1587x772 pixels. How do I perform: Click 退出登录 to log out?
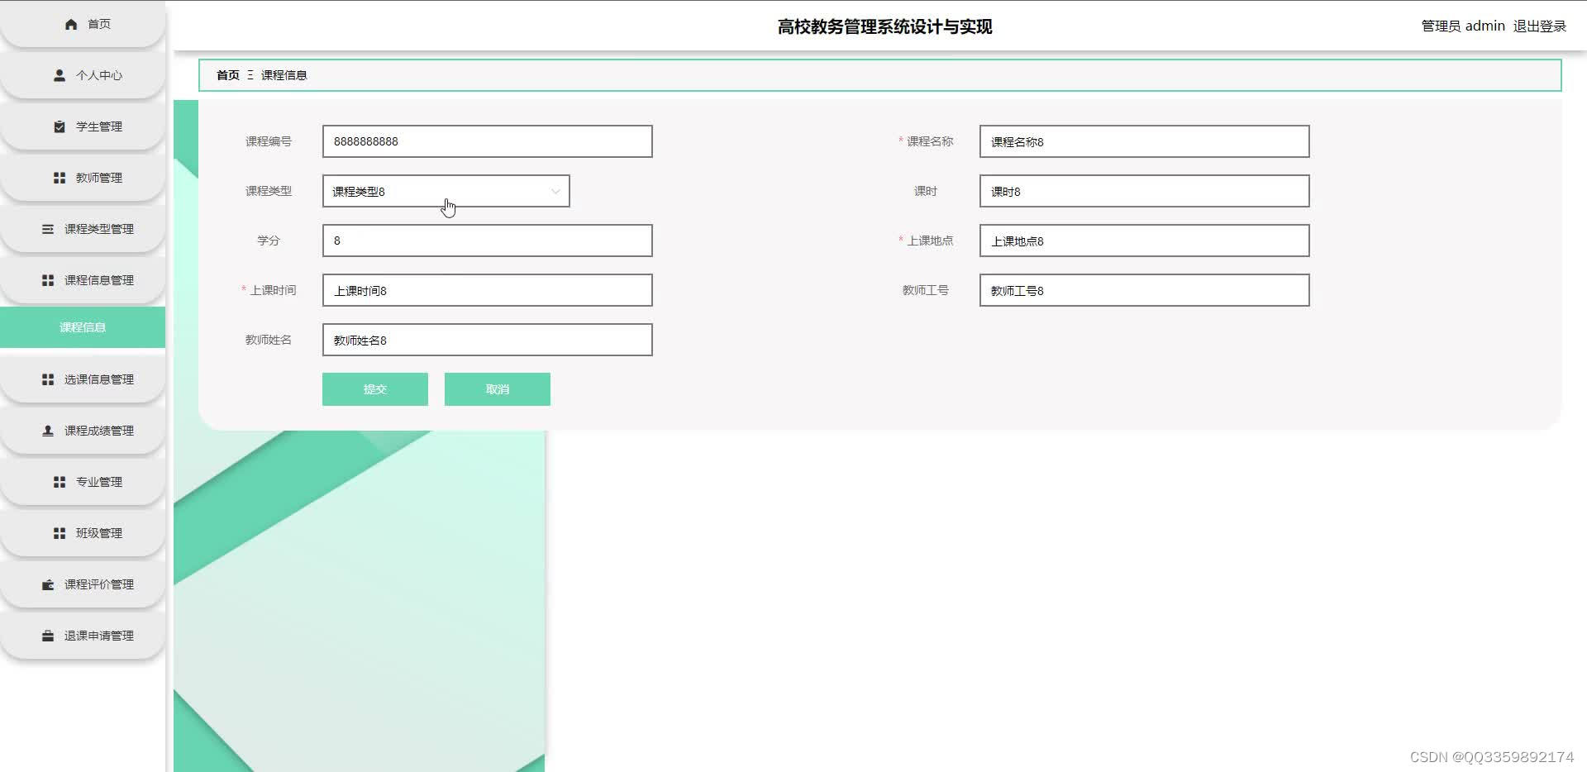coord(1540,26)
